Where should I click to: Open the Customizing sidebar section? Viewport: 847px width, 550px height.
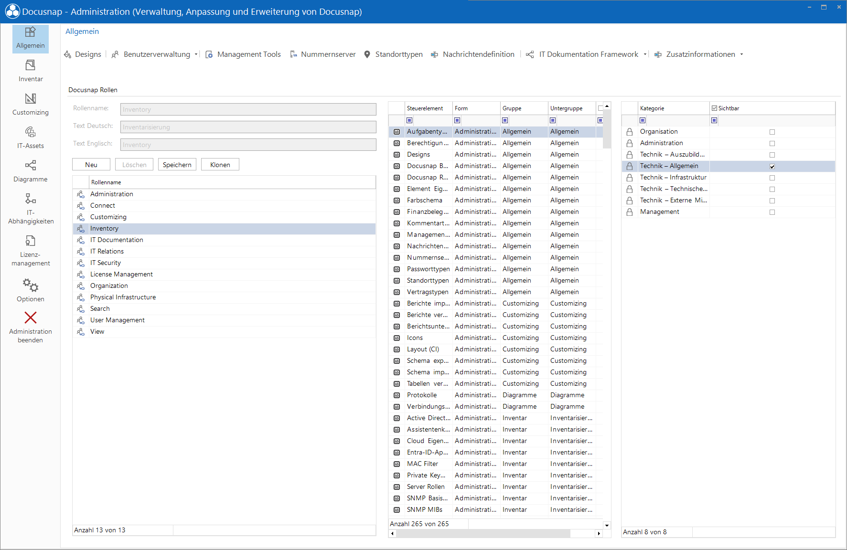[31, 105]
